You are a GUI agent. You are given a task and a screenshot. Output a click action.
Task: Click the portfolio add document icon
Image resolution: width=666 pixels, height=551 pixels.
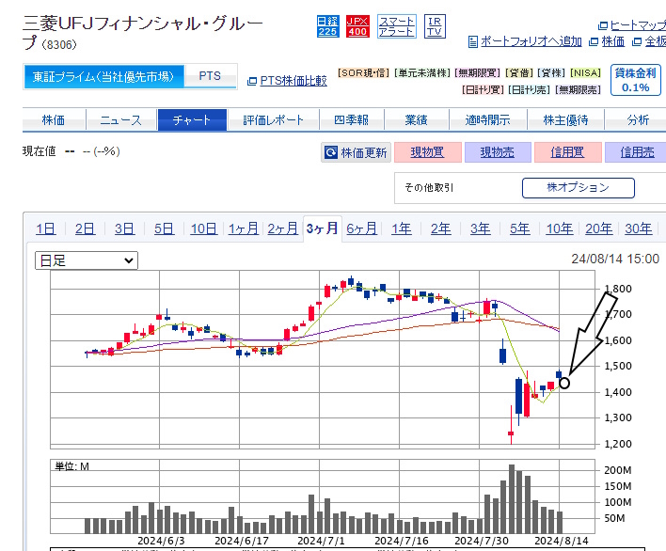point(473,41)
